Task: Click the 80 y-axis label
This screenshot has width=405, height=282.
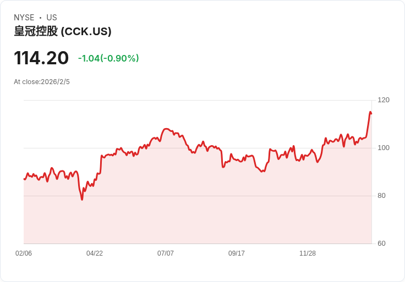Action: click(381, 196)
